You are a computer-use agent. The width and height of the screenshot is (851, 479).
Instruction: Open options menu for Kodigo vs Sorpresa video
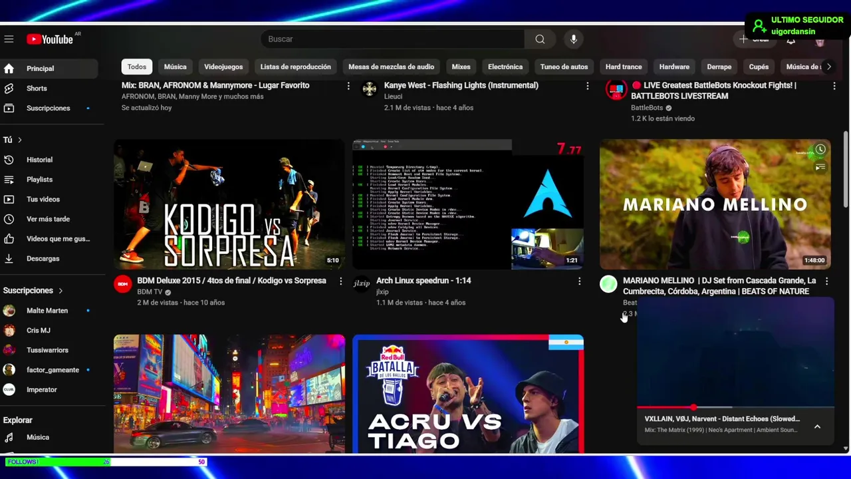click(340, 281)
